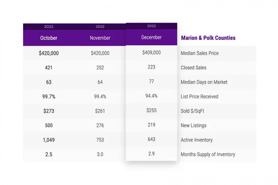Click the 2.9 months supply value

151,154
